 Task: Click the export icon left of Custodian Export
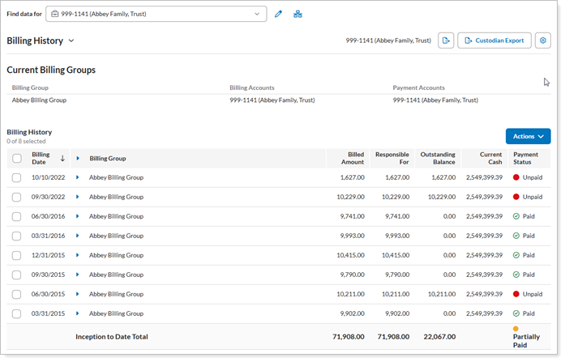point(446,40)
